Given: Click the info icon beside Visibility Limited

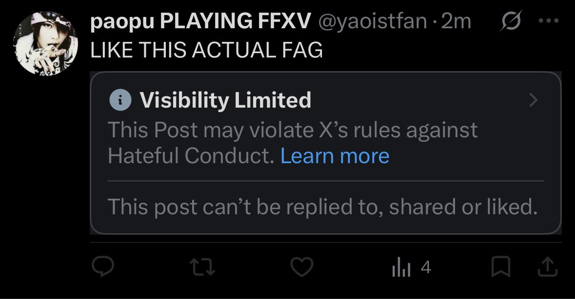Looking at the screenshot, I should click(120, 100).
